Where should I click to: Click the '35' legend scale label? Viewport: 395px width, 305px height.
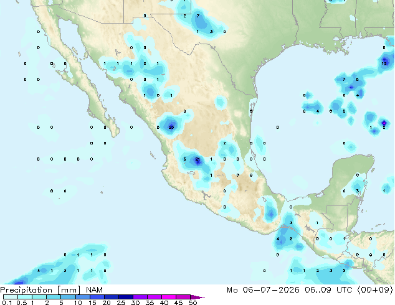click(x=150, y=303)
